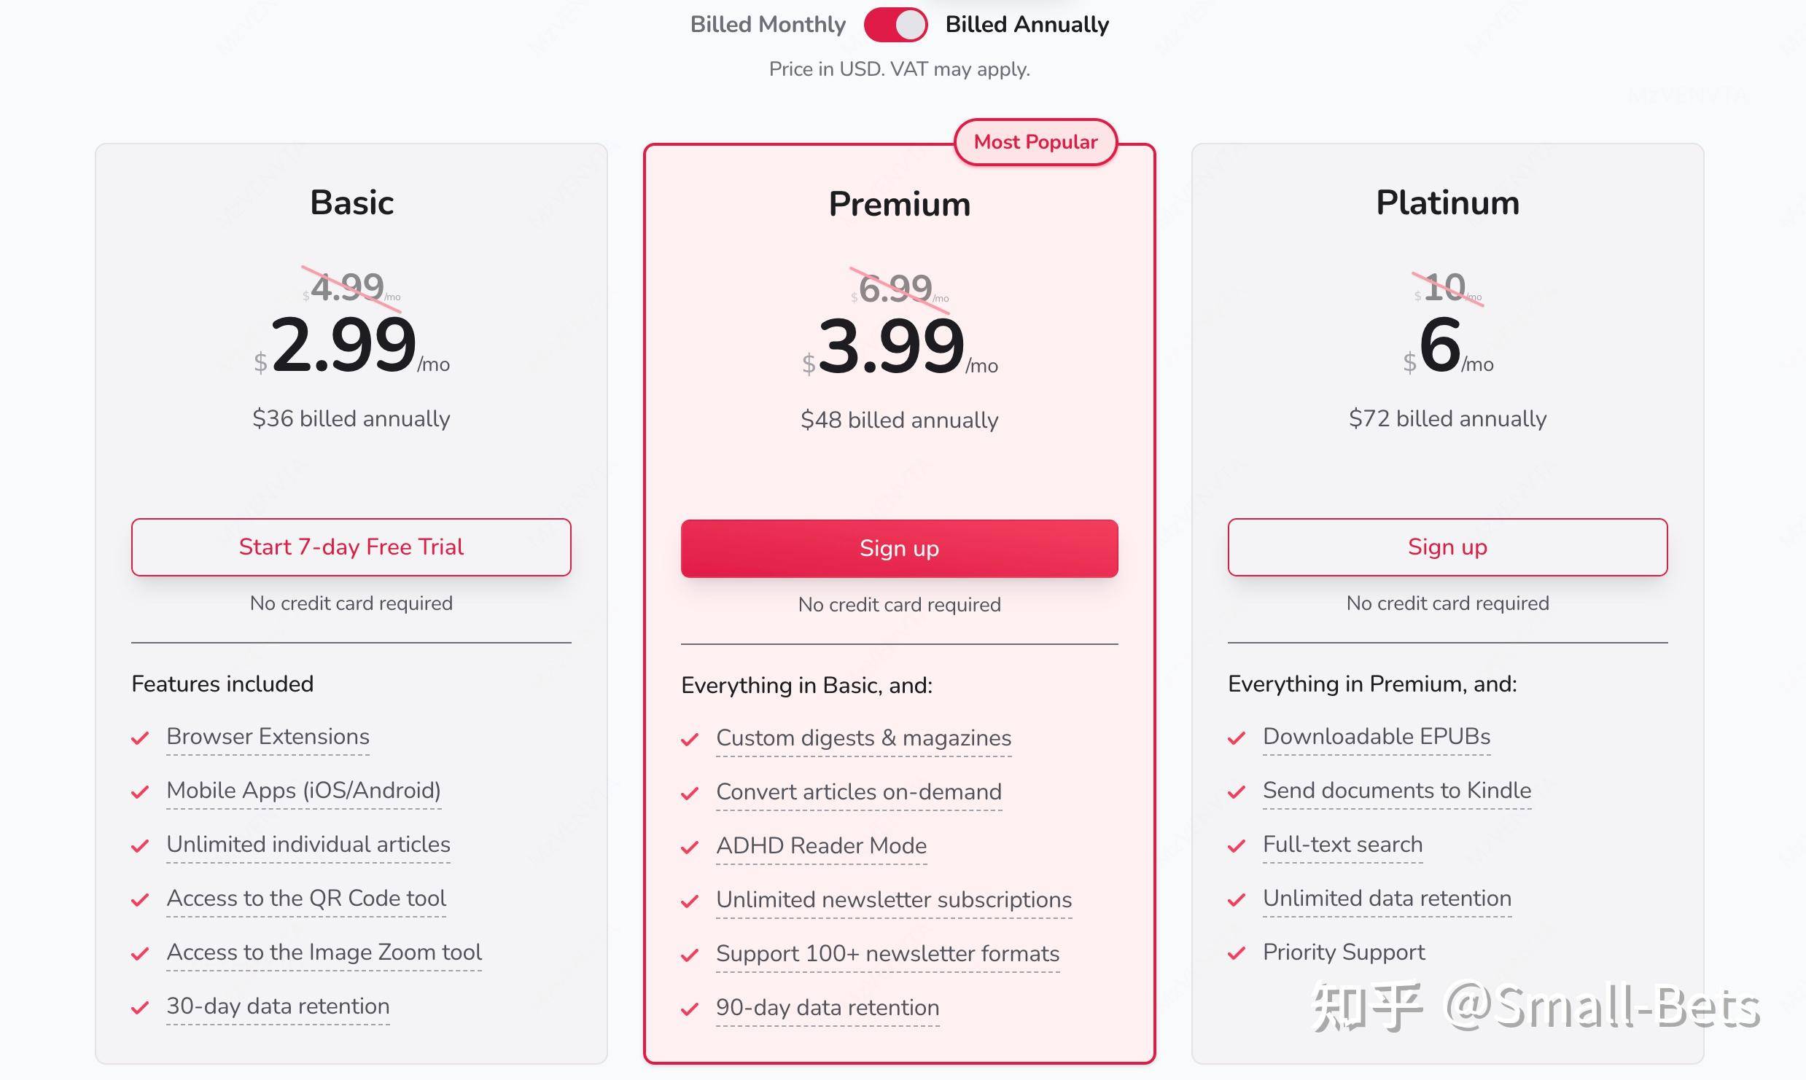This screenshot has height=1080, width=1806.
Task: Click checkmark icon beside Send documents to Kindle
Action: pyautogui.click(x=1237, y=792)
